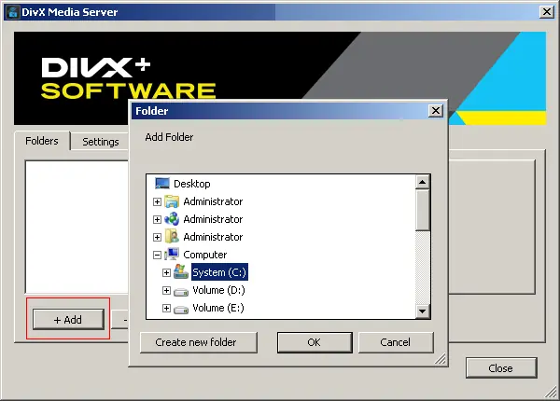
Task: Select the Computer tree label
Action: point(205,255)
